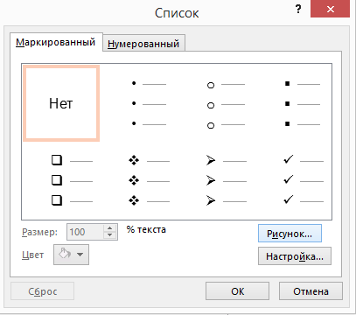This screenshot has height=315, width=356.
Task: Switch to the Нумерованный tab
Action: pos(143,44)
